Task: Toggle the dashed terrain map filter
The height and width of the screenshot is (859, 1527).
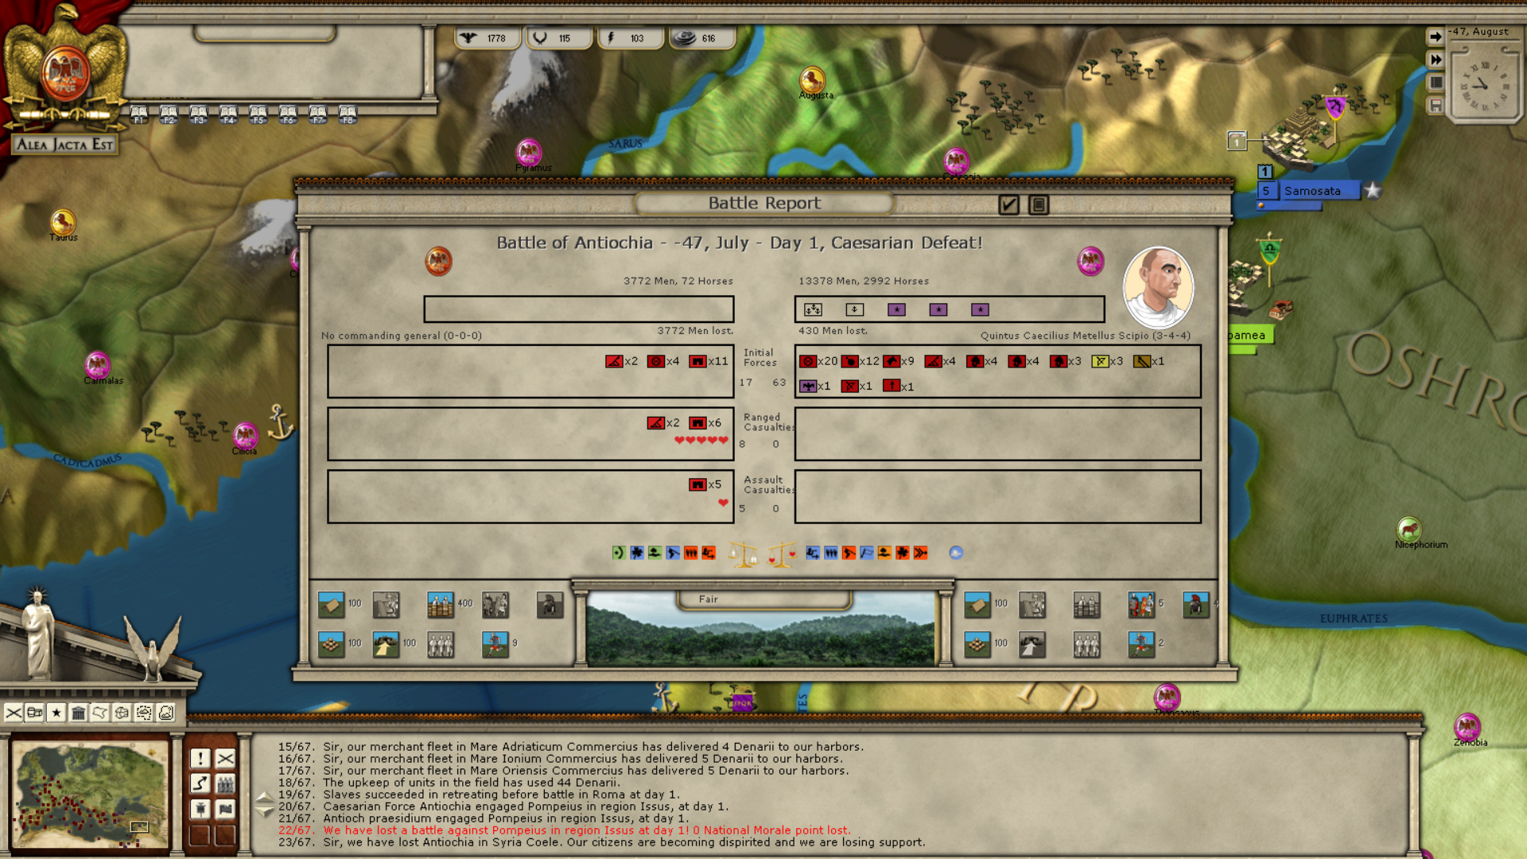Action: [x=144, y=713]
